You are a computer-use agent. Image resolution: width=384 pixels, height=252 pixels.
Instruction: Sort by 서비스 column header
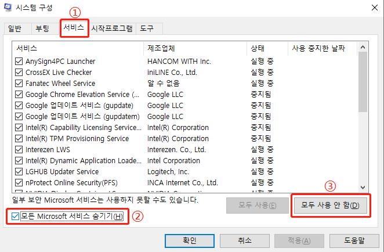tap(78, 48)
